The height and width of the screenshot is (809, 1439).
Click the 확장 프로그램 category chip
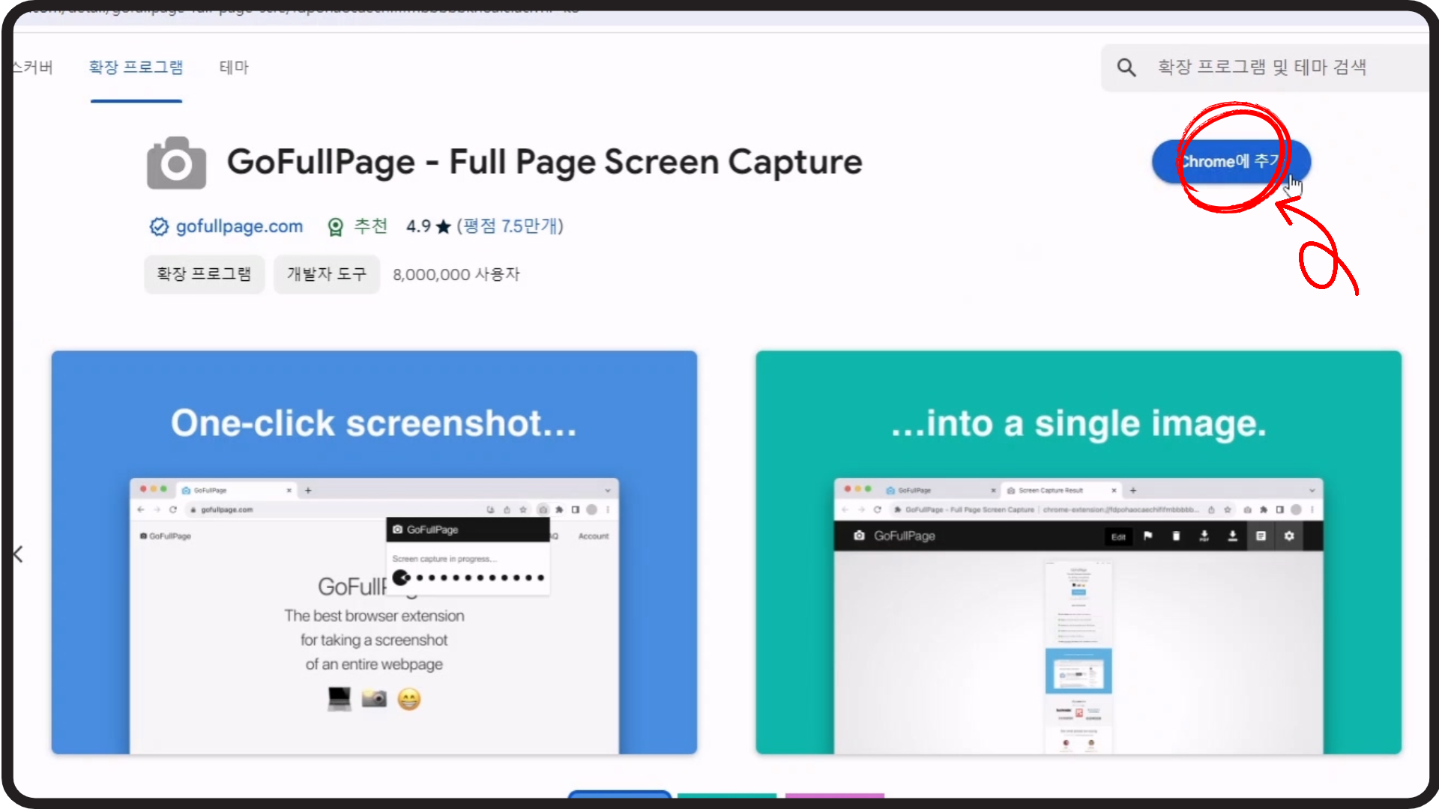(204, 274)
